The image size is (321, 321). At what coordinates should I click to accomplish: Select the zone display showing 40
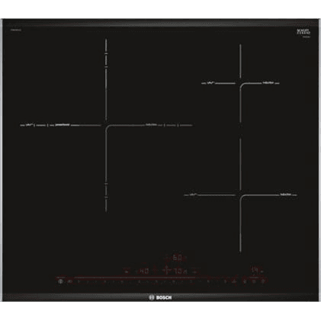pos(144,271)
